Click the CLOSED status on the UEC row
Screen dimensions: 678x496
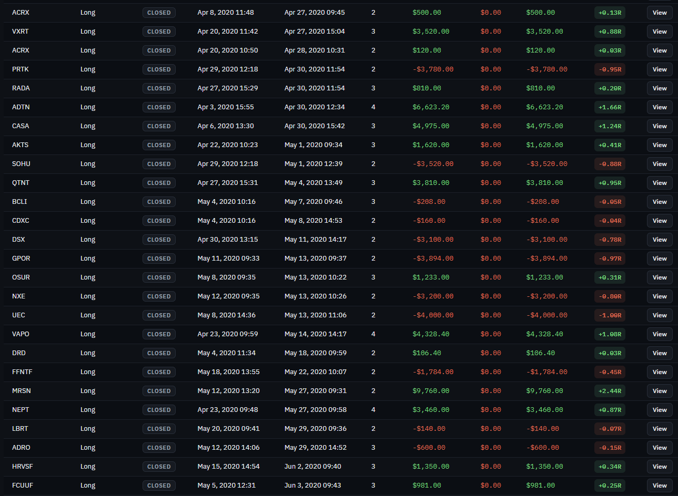coord(159,315)
